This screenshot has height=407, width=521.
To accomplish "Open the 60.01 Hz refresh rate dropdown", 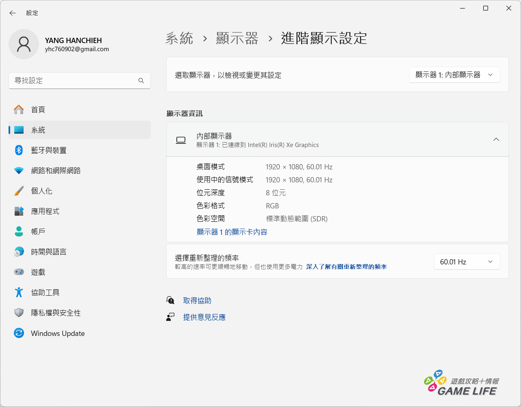I will click(x=467, y=262).
